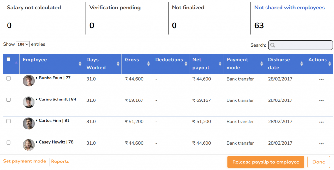Sort table by Gross column arrows

click(148, 64)
